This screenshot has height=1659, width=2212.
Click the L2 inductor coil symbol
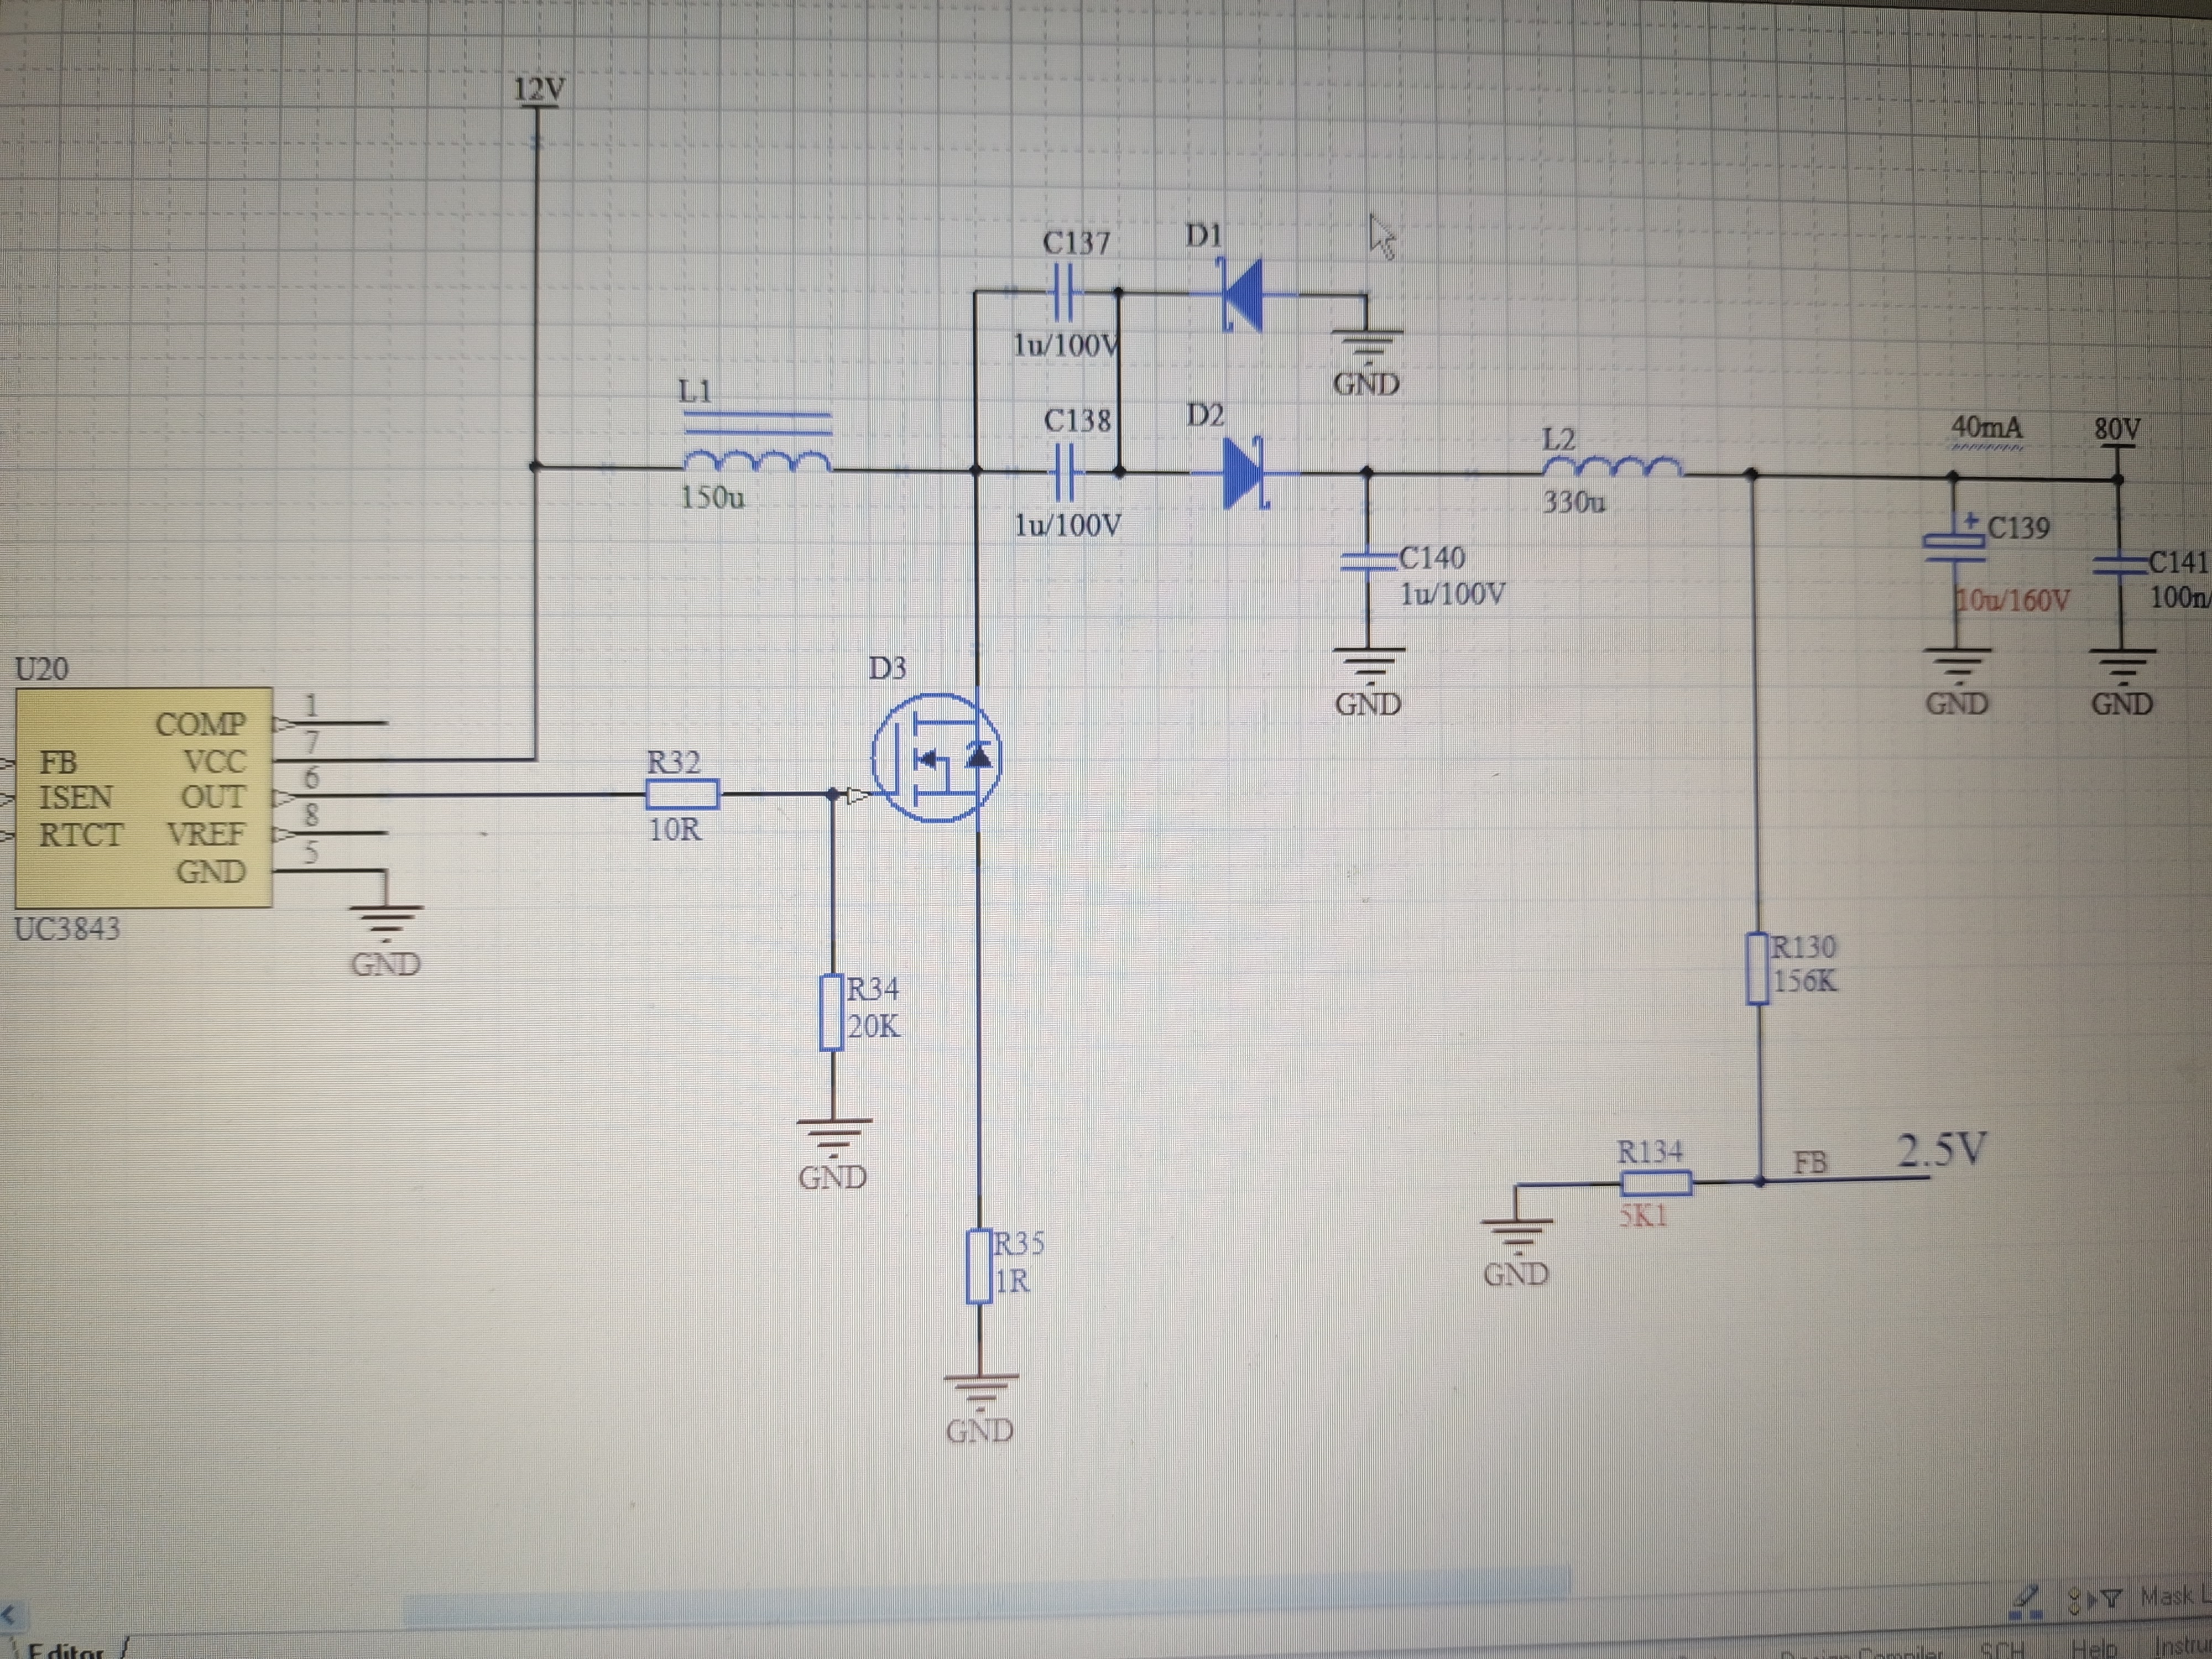click(1612, 467)
